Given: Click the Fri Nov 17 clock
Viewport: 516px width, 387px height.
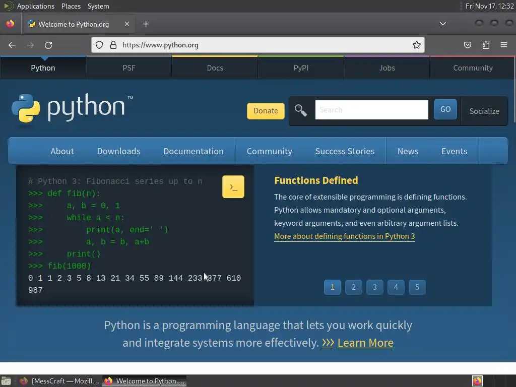Looking at the screenshot, I should click(489, 6).
